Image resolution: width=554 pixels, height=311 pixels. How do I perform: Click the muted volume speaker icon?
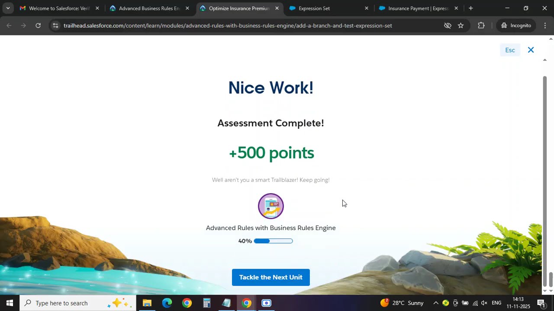click(484, 303)
